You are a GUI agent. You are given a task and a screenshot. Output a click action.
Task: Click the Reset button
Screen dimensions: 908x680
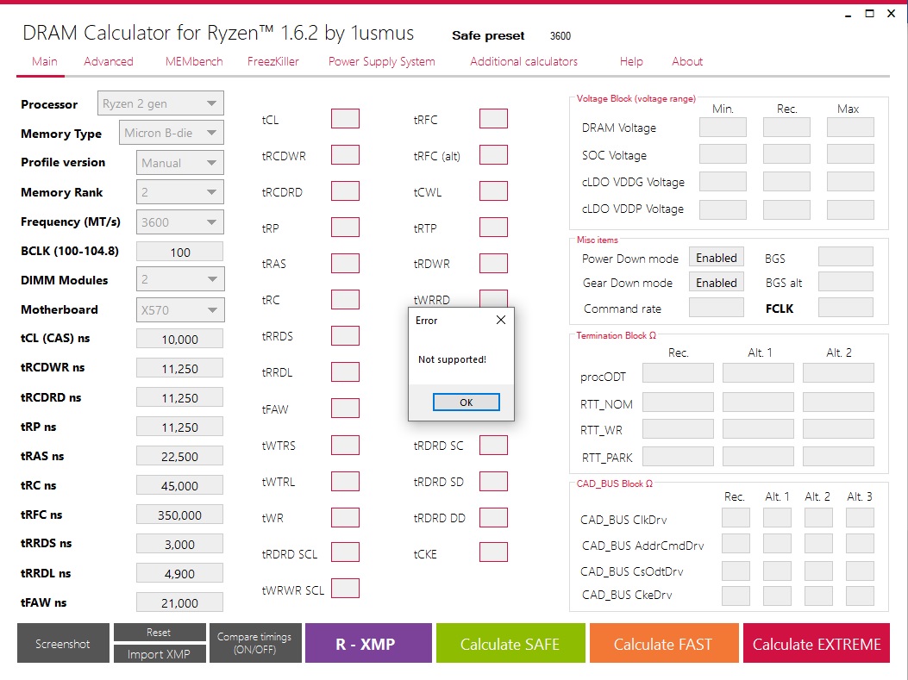pyautogui.click(x=160, y=633)
